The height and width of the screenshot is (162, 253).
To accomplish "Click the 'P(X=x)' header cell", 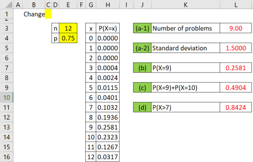I will pyautogui.click(x=108, y=28).
